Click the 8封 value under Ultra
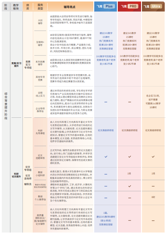167x234 pixels. click(153, 197)
